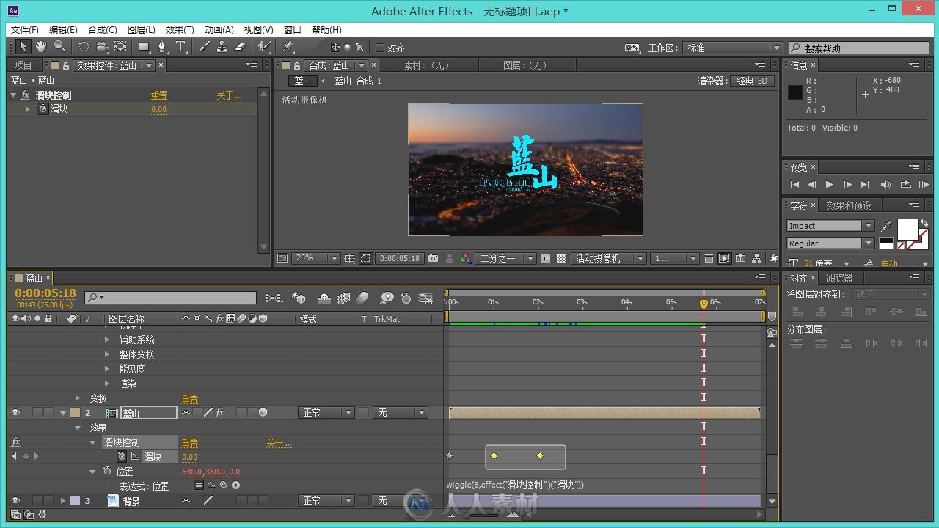Select the Puppet Pin tool
Image resolution: width=939 pixels, height=528 pixels.
288,47
